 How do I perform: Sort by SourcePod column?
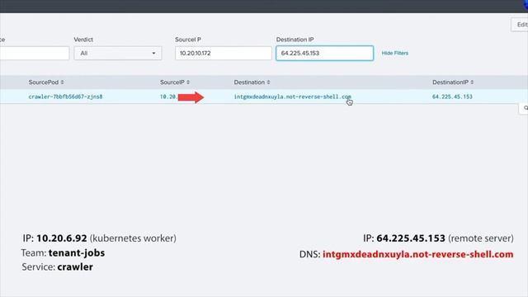[x=63, y=82]
